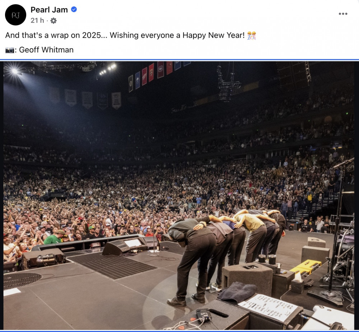Click the blue verified badge
This screenshot has height=332, width=359.
(74, 10)
